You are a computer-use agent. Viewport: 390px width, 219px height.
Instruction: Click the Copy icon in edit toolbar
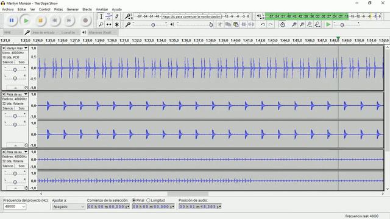pos(228,24)
